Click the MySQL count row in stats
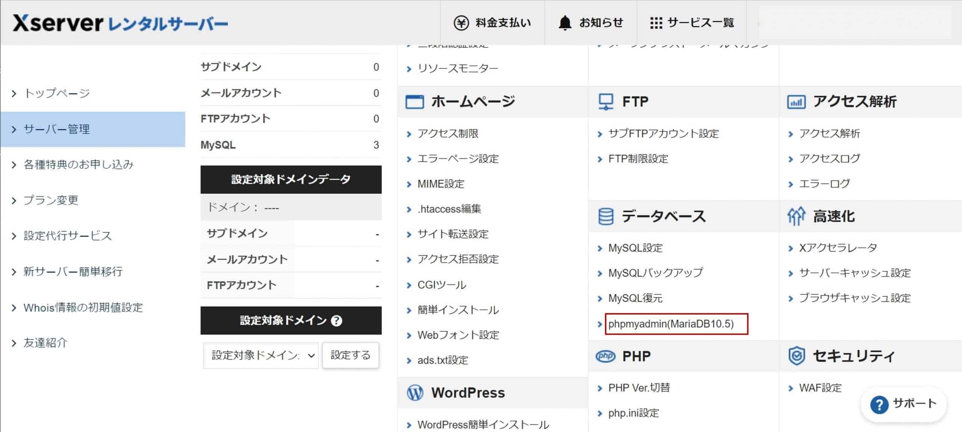962x432 pixels. point(291,145)
